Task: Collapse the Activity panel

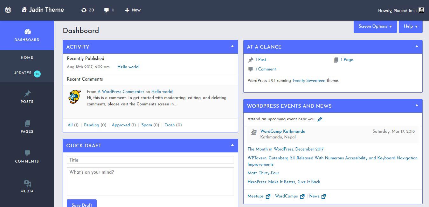Action: (232, 46)
